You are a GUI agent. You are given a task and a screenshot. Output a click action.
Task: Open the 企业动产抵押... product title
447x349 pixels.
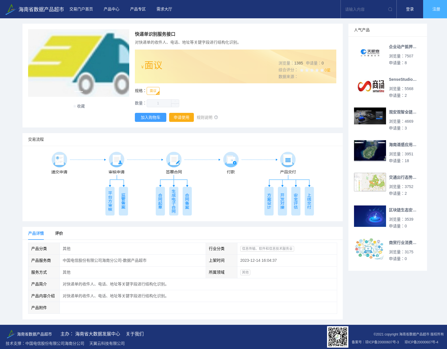[403, 47]
